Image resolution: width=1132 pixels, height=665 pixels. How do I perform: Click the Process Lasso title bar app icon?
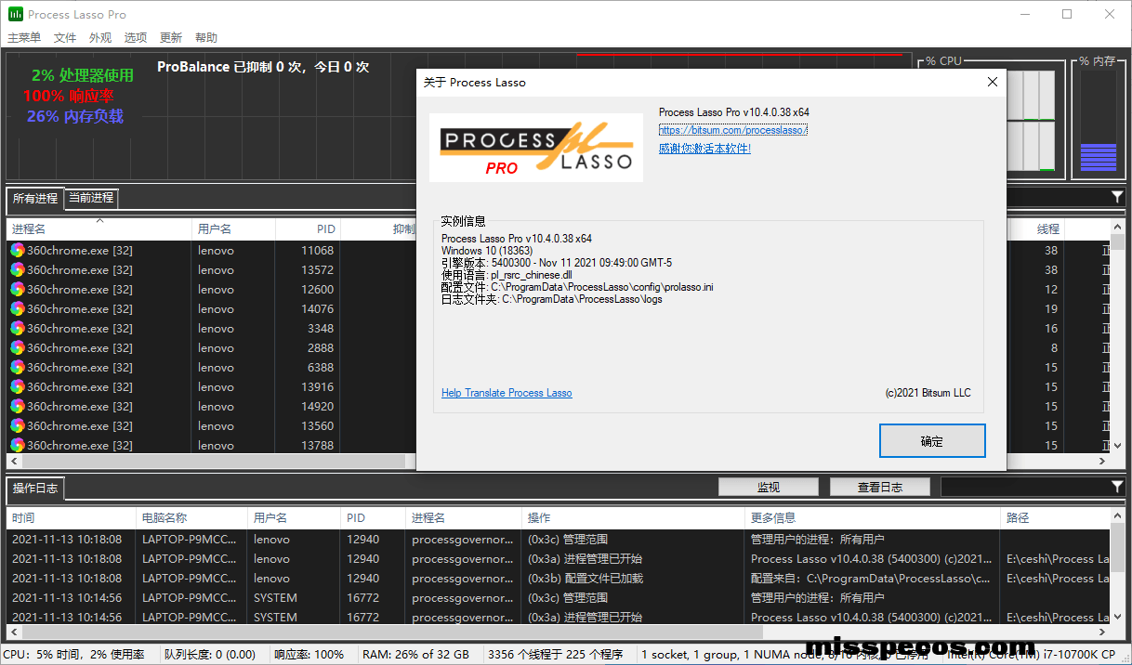click(x=15, y=14)
